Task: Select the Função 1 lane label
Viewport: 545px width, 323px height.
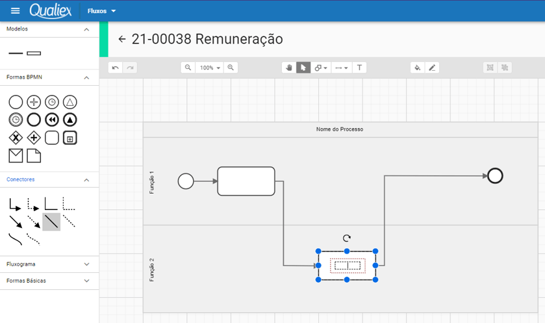Action: (151, 182)
